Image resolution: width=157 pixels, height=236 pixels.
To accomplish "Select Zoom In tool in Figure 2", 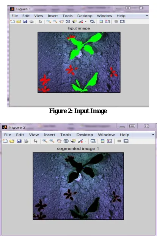I will tap(45, 141).
